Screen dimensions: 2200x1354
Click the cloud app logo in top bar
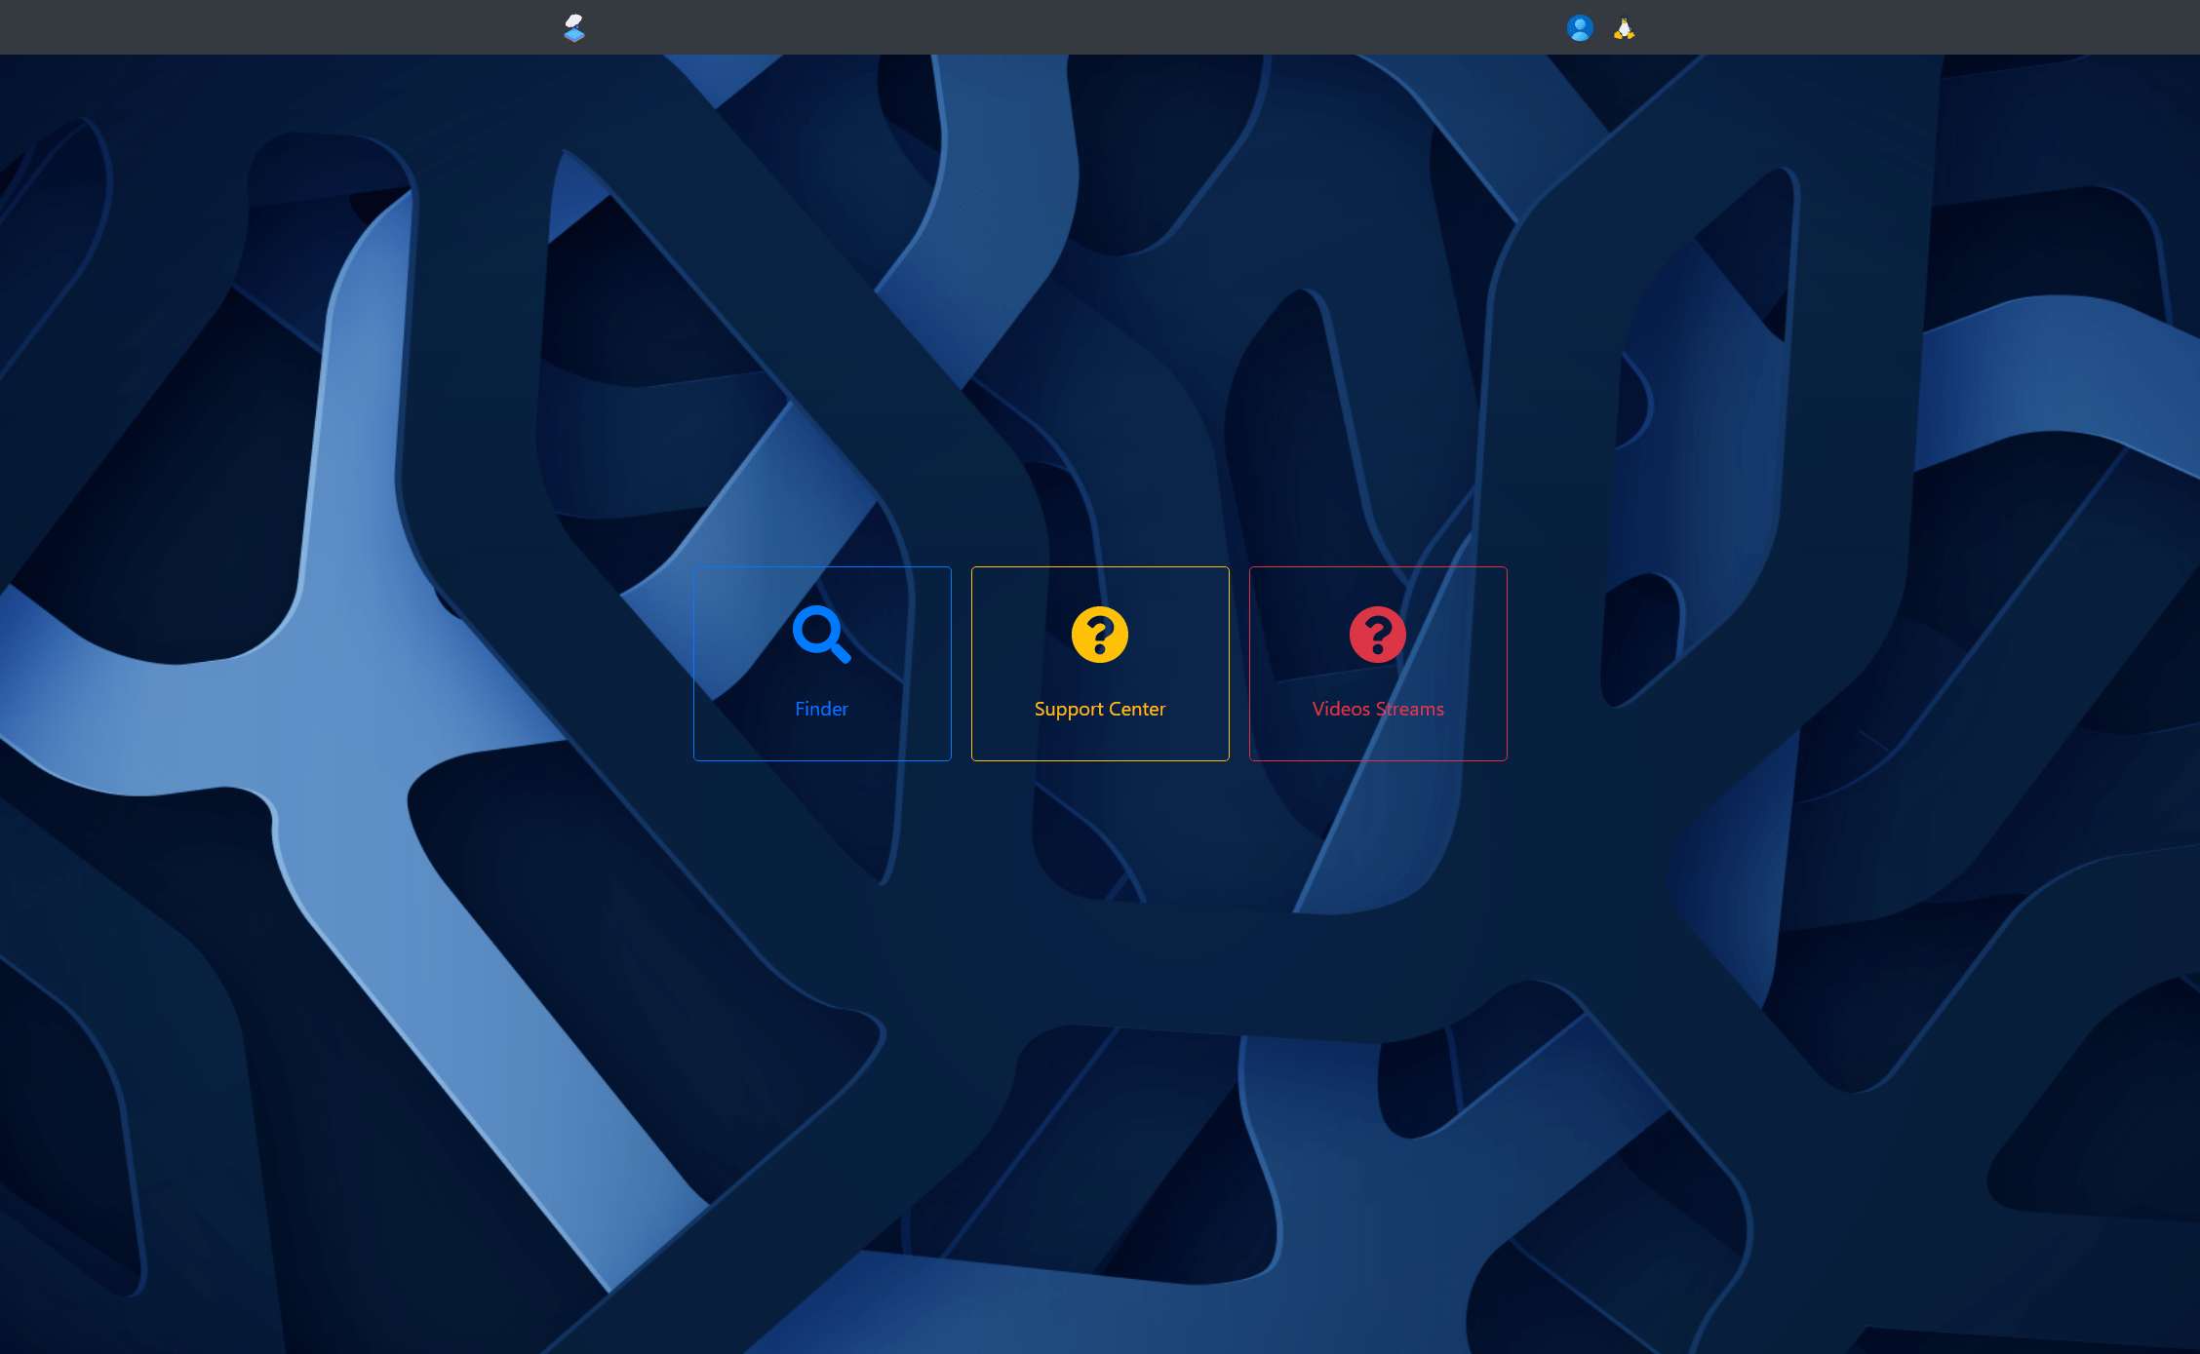point(574,27)
